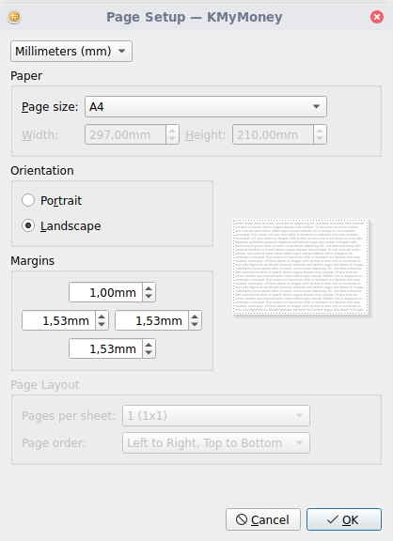Click the right margin value field
This screenshot has height=541, width=393.
click(x=151, y=320)
